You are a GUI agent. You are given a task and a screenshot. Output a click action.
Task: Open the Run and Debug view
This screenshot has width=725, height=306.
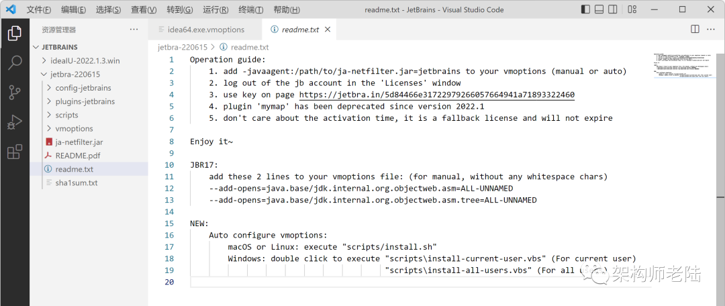point(14,122)
